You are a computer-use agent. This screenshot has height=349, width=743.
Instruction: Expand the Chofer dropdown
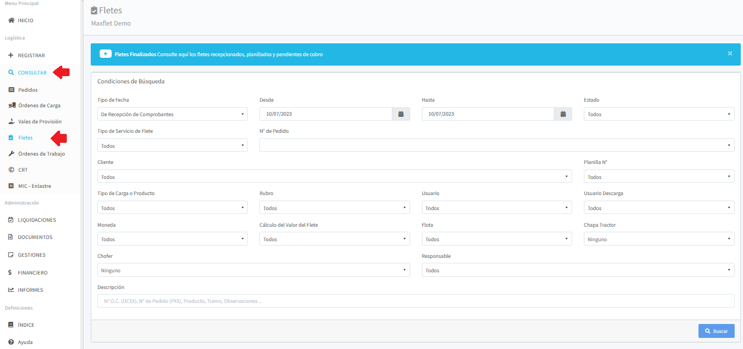click(x=253, y=270)
